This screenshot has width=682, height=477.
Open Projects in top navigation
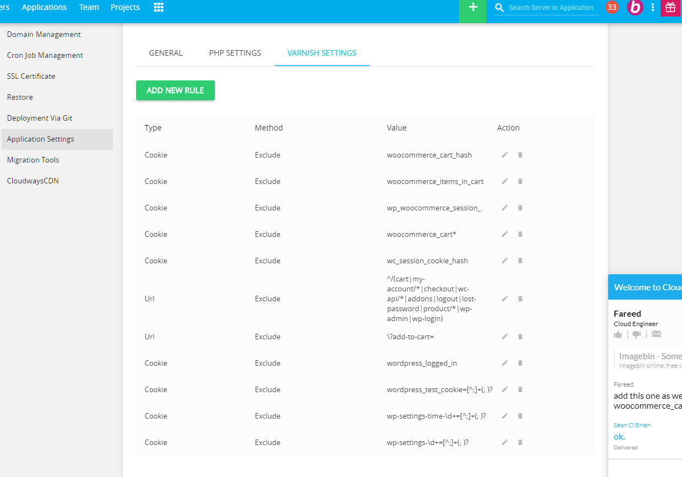(125, 7)
